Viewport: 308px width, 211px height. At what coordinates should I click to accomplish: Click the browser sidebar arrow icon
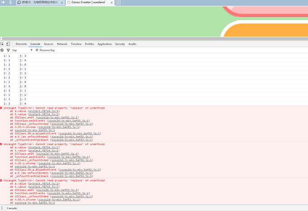(x=3, y=2)
